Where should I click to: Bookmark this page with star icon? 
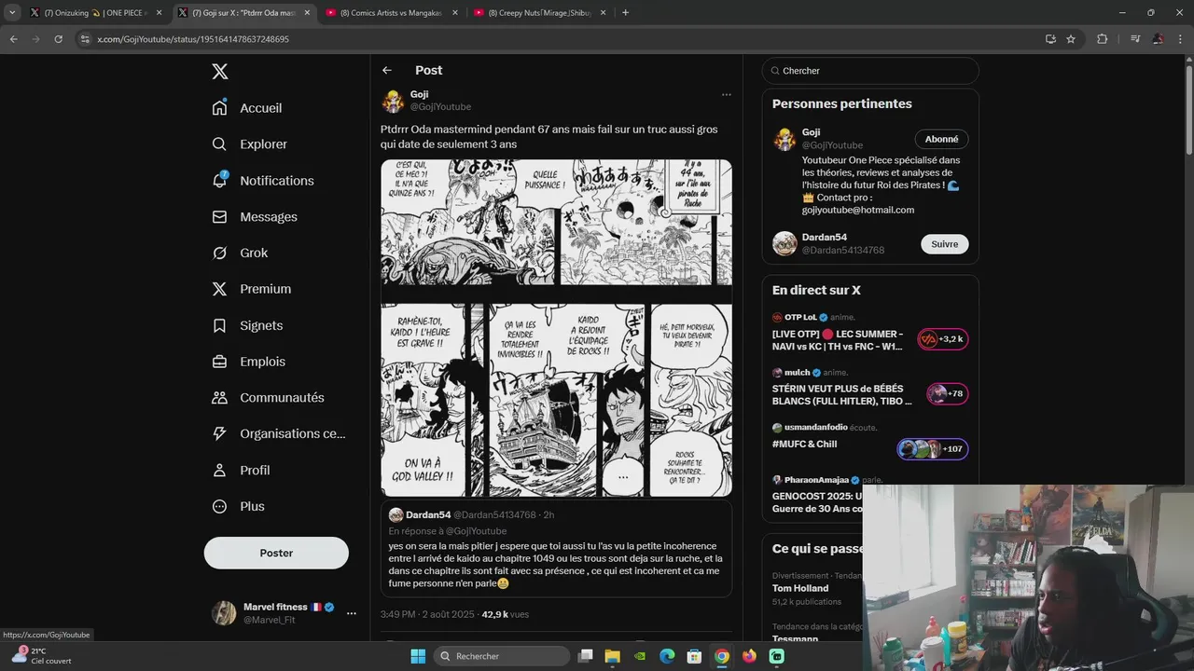tap(1071, 39)
